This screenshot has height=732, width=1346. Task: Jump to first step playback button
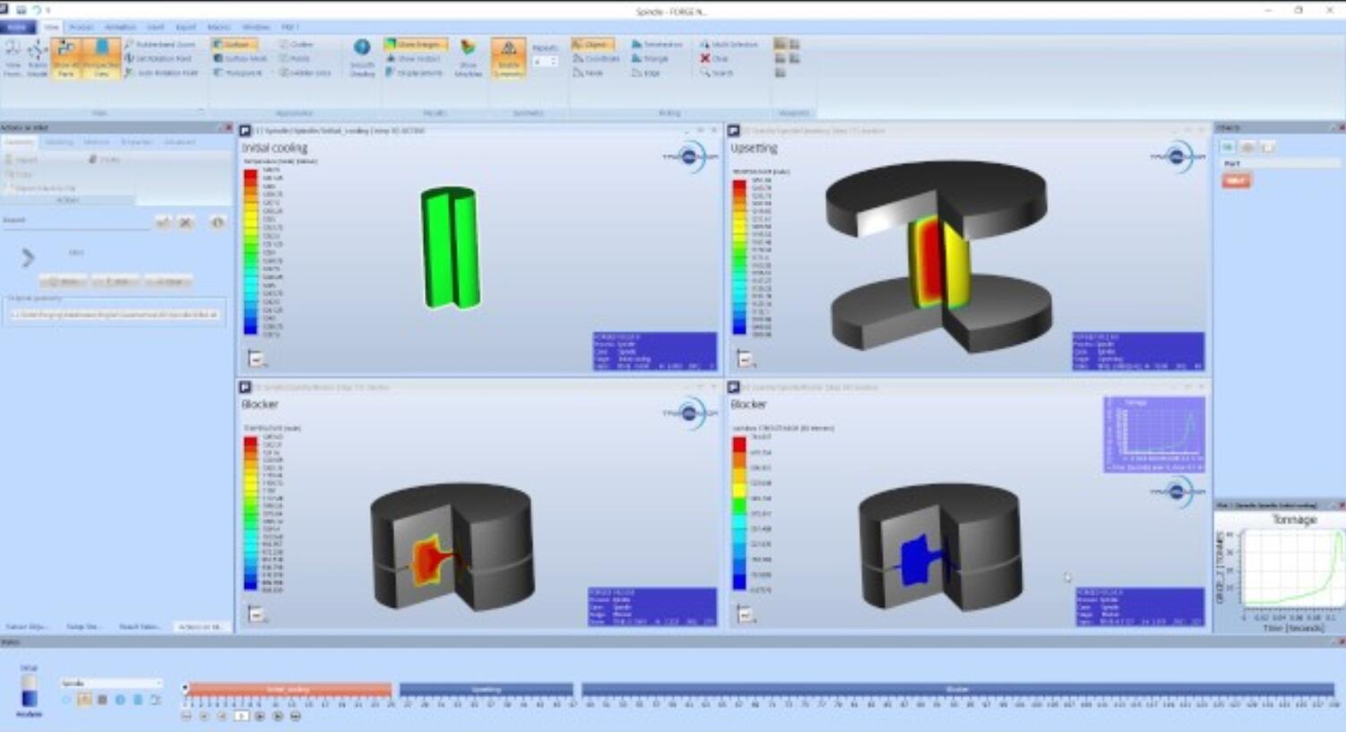coord(186,716)
